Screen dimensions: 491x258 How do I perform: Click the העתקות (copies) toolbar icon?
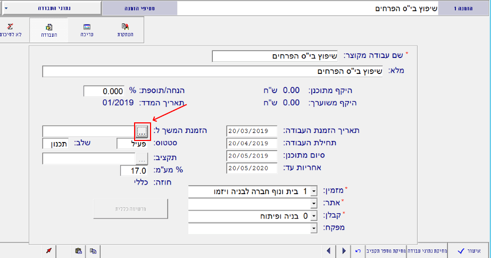coord(125,29)
